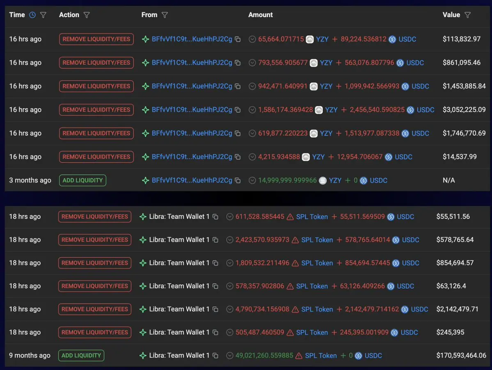Click REMOVE LIQUIDITY/FEES tag in $113,832.97 row
This screenshot has height=370, width=492.
click(96, 39)
